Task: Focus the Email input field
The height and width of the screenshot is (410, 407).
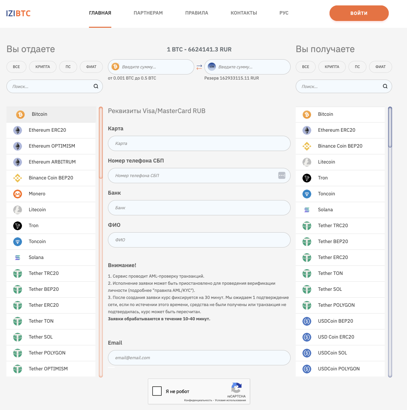Action: point(199,358)
